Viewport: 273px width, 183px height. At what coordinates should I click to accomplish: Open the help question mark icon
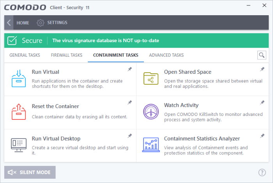click(x=262, y=172)
